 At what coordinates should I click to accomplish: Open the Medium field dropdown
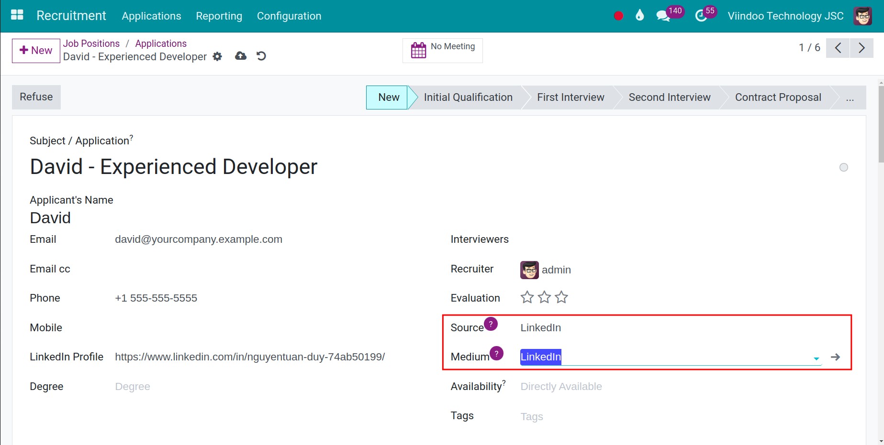pyautogui.click(x=815, y=357)
